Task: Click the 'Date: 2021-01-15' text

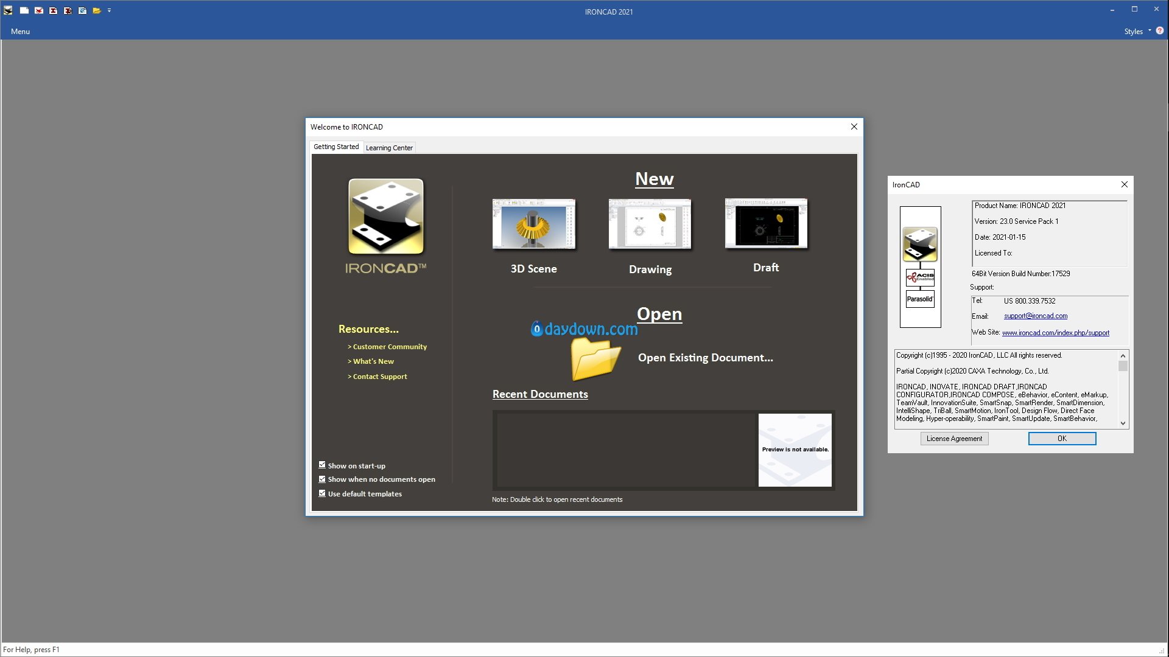Action: (1000, 237)
